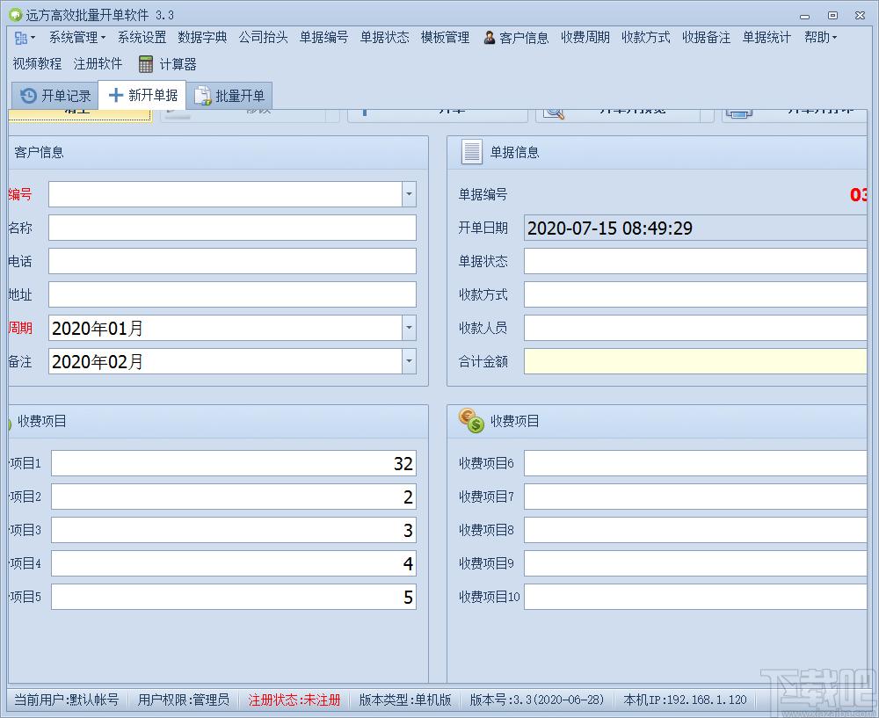
Task: Click 项目1 field containing 32
Action: [234, 463]
